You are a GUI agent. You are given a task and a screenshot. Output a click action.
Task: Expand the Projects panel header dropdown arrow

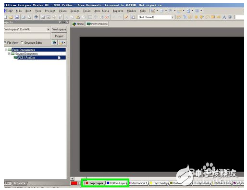point(60,22)
